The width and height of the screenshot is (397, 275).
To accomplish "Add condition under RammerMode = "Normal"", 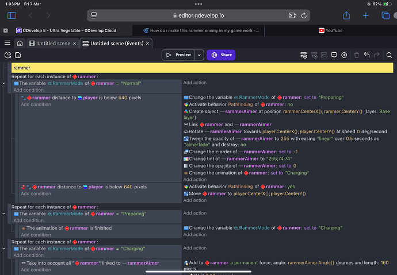I will 28,90.
